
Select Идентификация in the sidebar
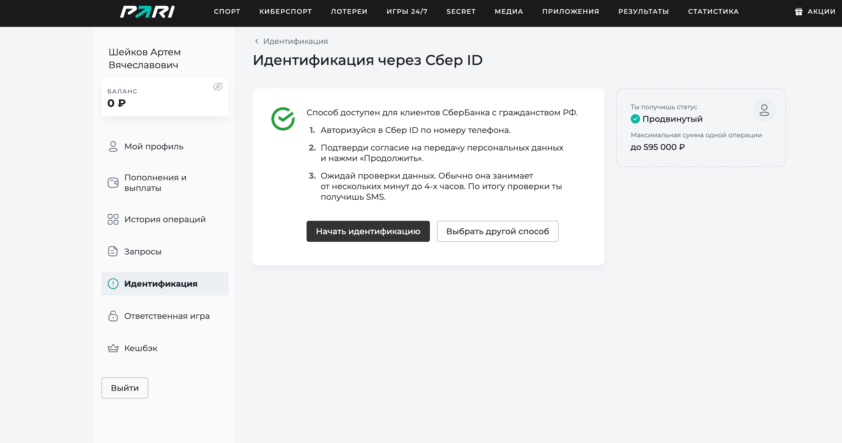[165, 284]
